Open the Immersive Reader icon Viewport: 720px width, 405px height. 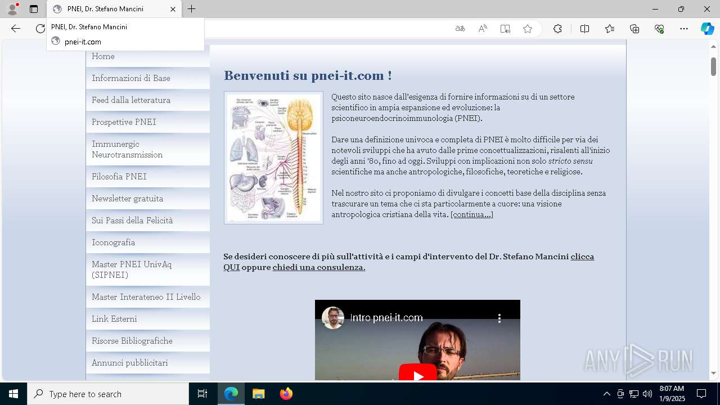tap(505, 29)
